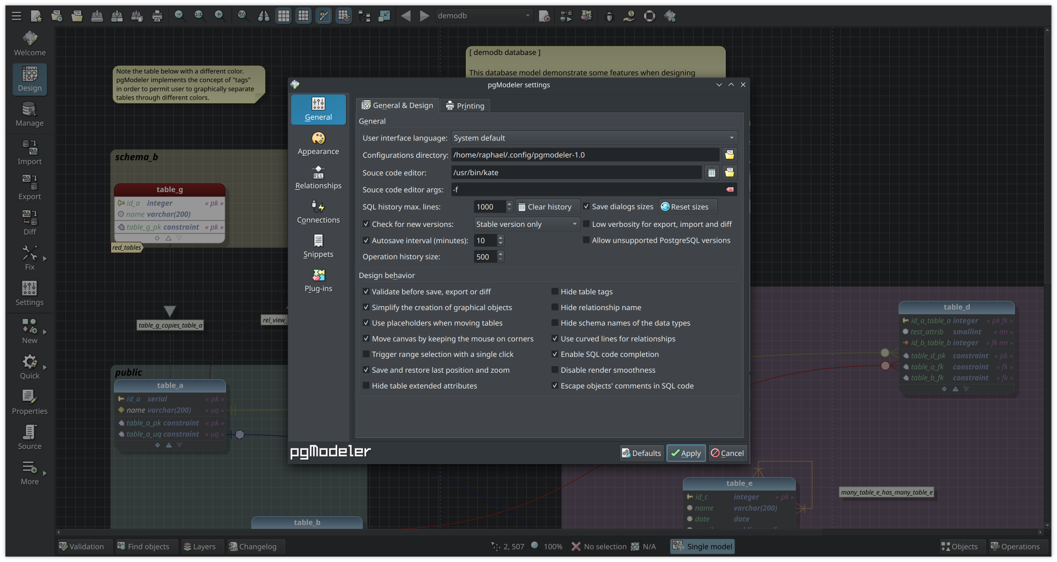Open the Settings item in left sidebar
This screenshot has width=1057, height=562.
point(30,294)
